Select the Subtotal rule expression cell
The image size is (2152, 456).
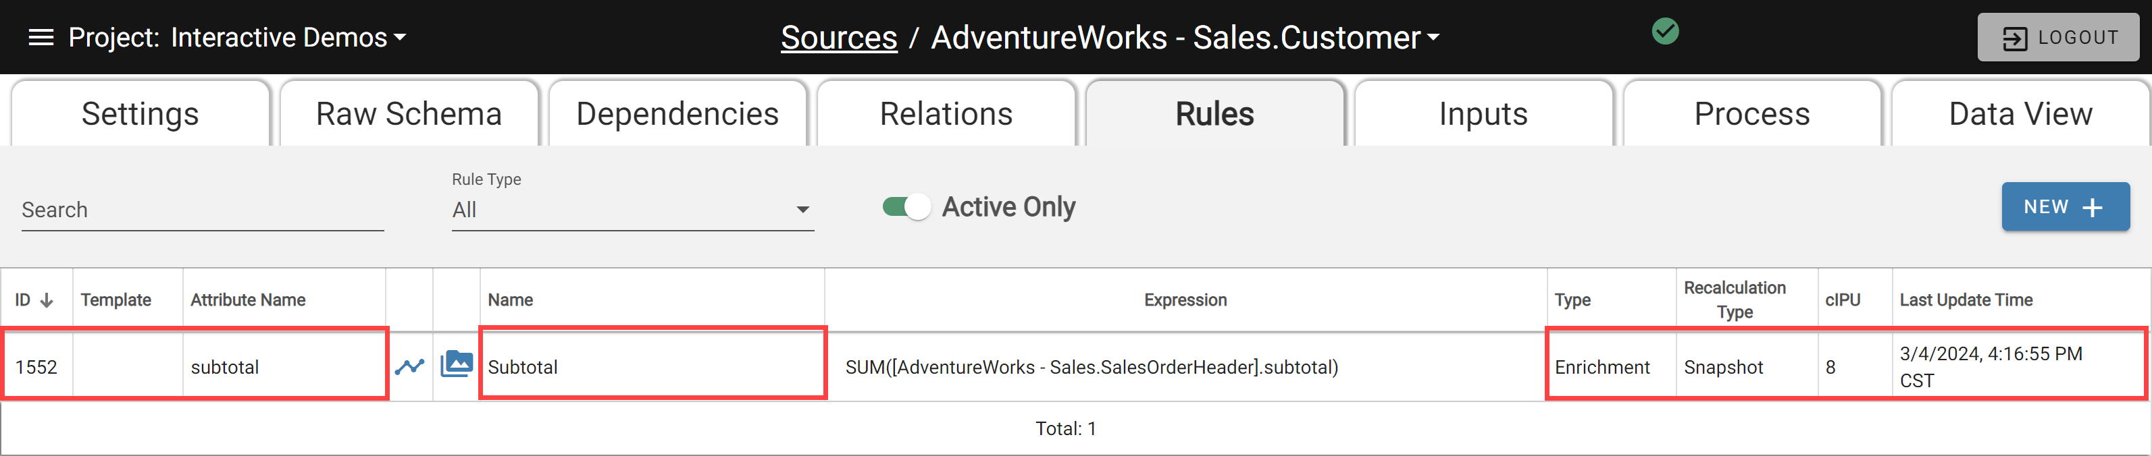[1185, 367]
